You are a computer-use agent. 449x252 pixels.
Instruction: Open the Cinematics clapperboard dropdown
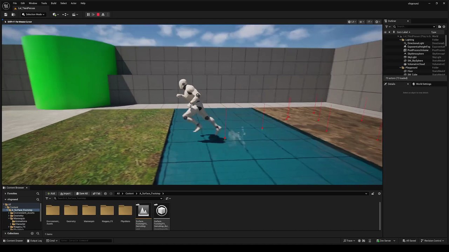pos(75,14)
